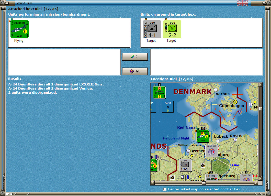Image resolution: width=271 pixels, height=196 pixels.
Task: Click the Bf 109B fighter counter
Action: tap(211, 177)
